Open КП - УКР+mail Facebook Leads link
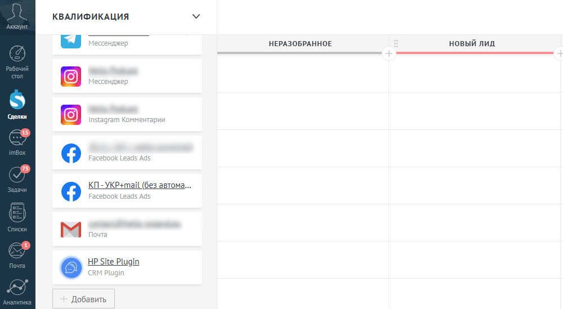This screenshot has width=563, height=309. click(x=140, y=185)
